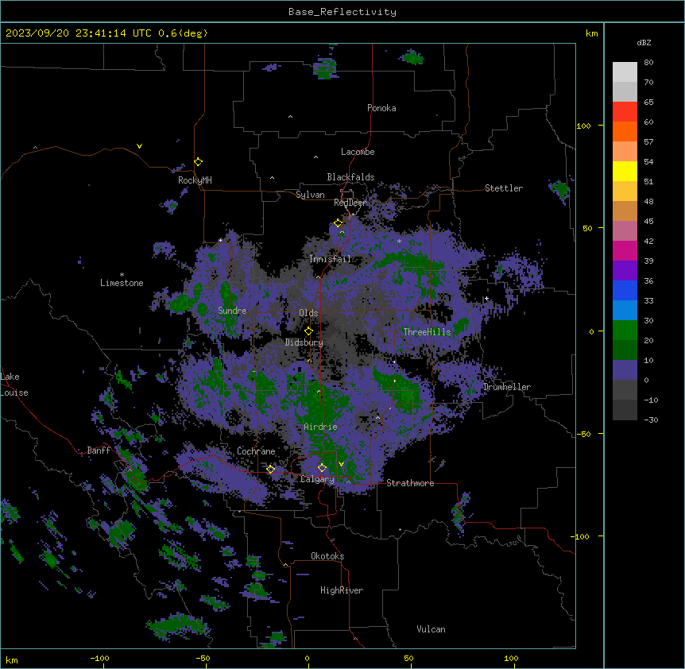Click the 2023/09/20 23:41:14 UTC timestamp
The width and height of the screenshot is (685, 669).
(x=79, y=33)
